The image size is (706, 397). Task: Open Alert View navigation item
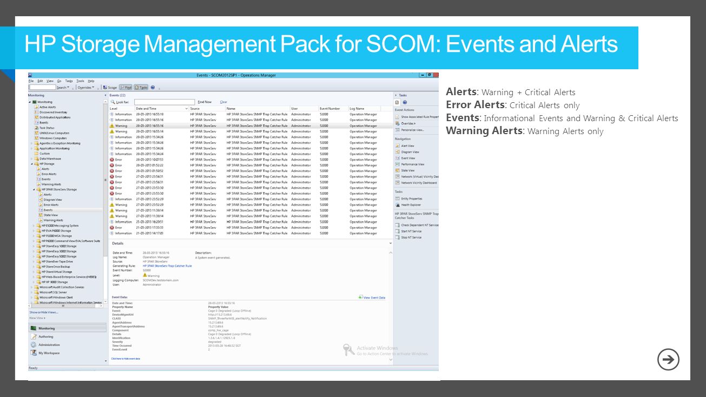pos(405,146)
